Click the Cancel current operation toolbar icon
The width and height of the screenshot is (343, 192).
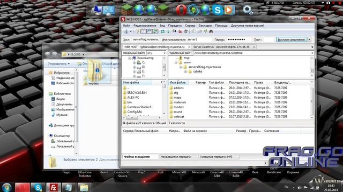tap(174, 31)
